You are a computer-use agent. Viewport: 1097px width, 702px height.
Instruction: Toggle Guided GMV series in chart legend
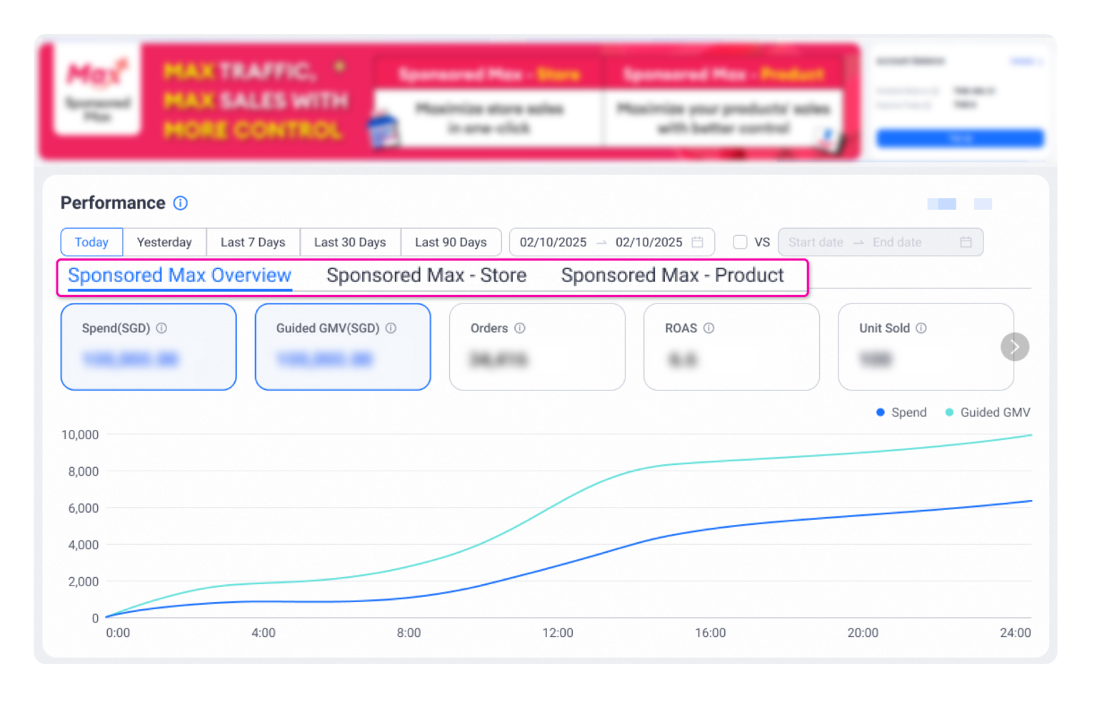click(x=988, y=413)
